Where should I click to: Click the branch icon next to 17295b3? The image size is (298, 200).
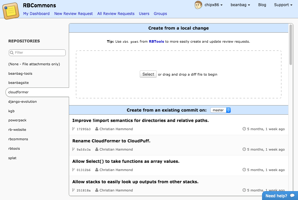click(x=73, y=129)
